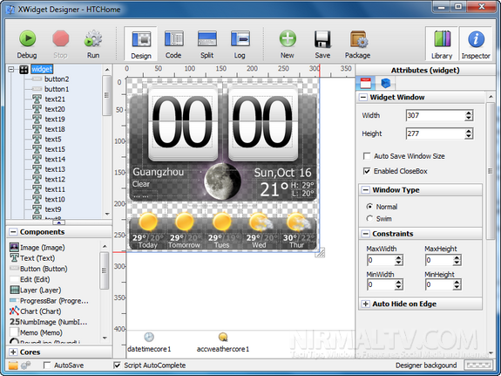The image size is (501, 376).
Task: Open the Log view
Action: (240, 44)
